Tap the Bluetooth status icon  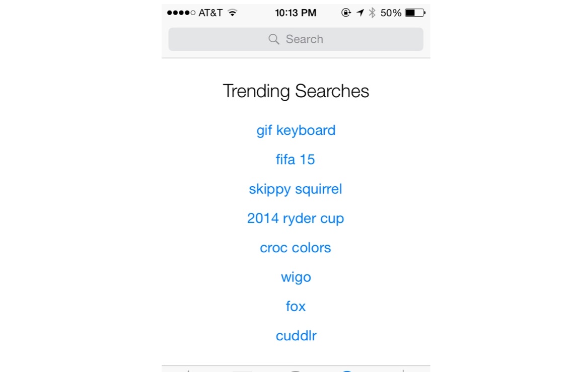[x=372, y=13]
